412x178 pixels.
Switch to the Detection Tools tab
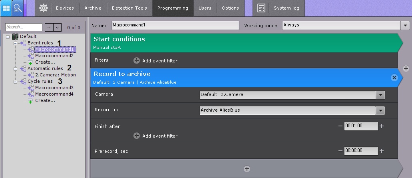[x=129, y=8]
